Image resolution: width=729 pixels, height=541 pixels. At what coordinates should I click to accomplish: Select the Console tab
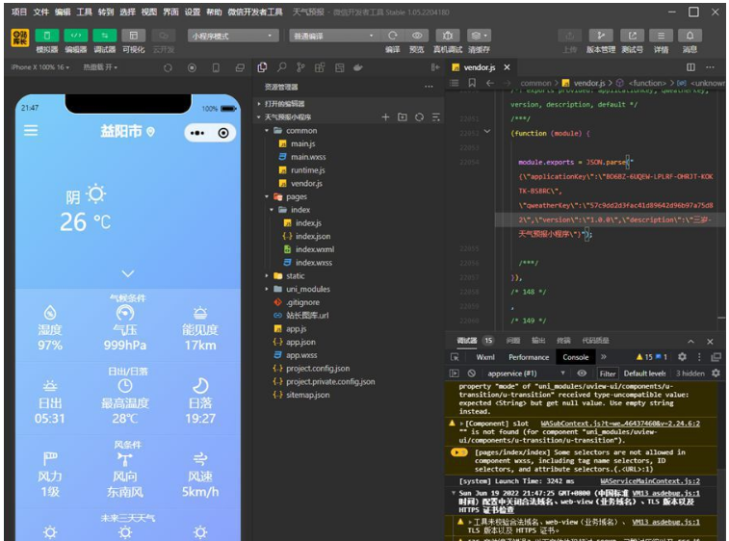click(576, 357)
